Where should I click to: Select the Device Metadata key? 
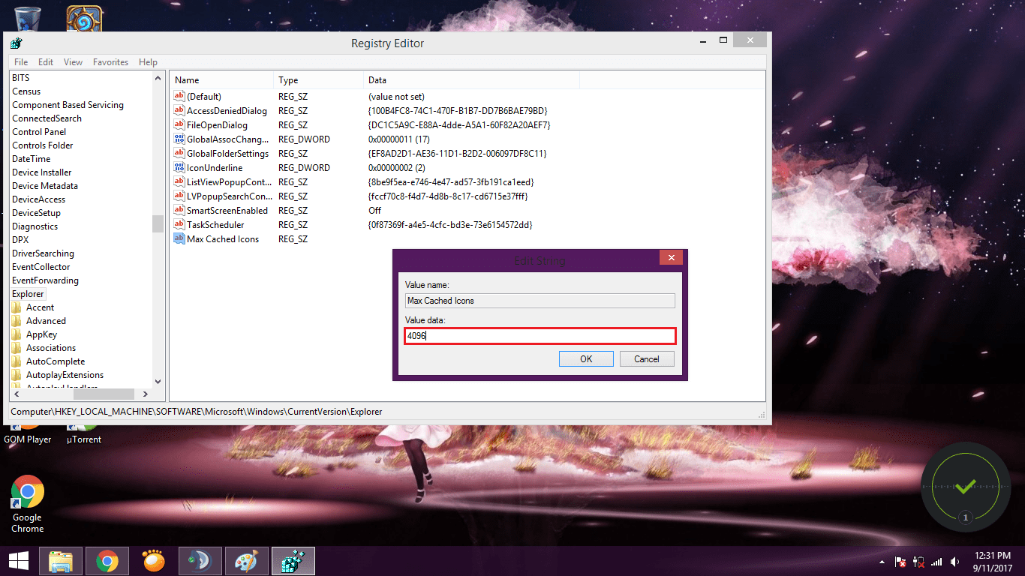click(x=45, y=186)
